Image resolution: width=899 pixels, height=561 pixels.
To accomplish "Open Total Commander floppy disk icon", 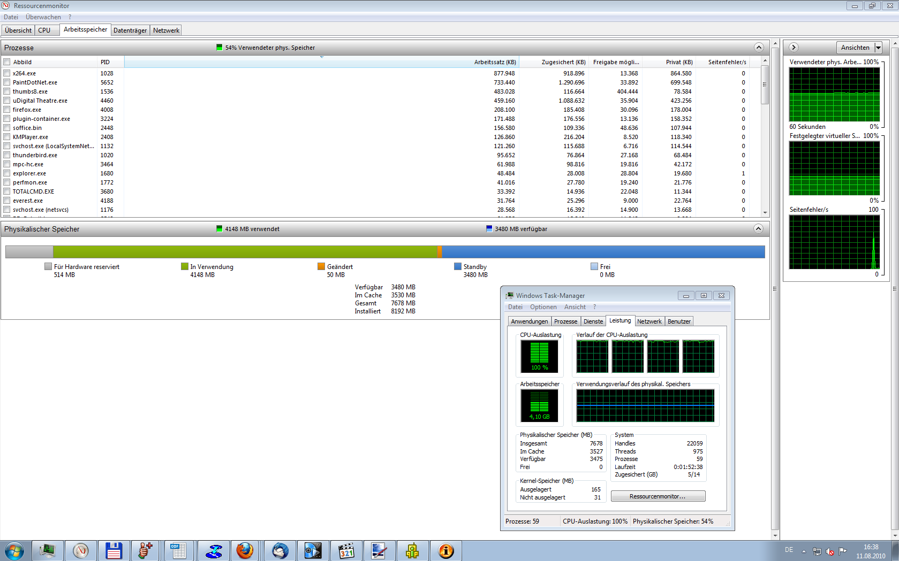I will coord(114,550).
